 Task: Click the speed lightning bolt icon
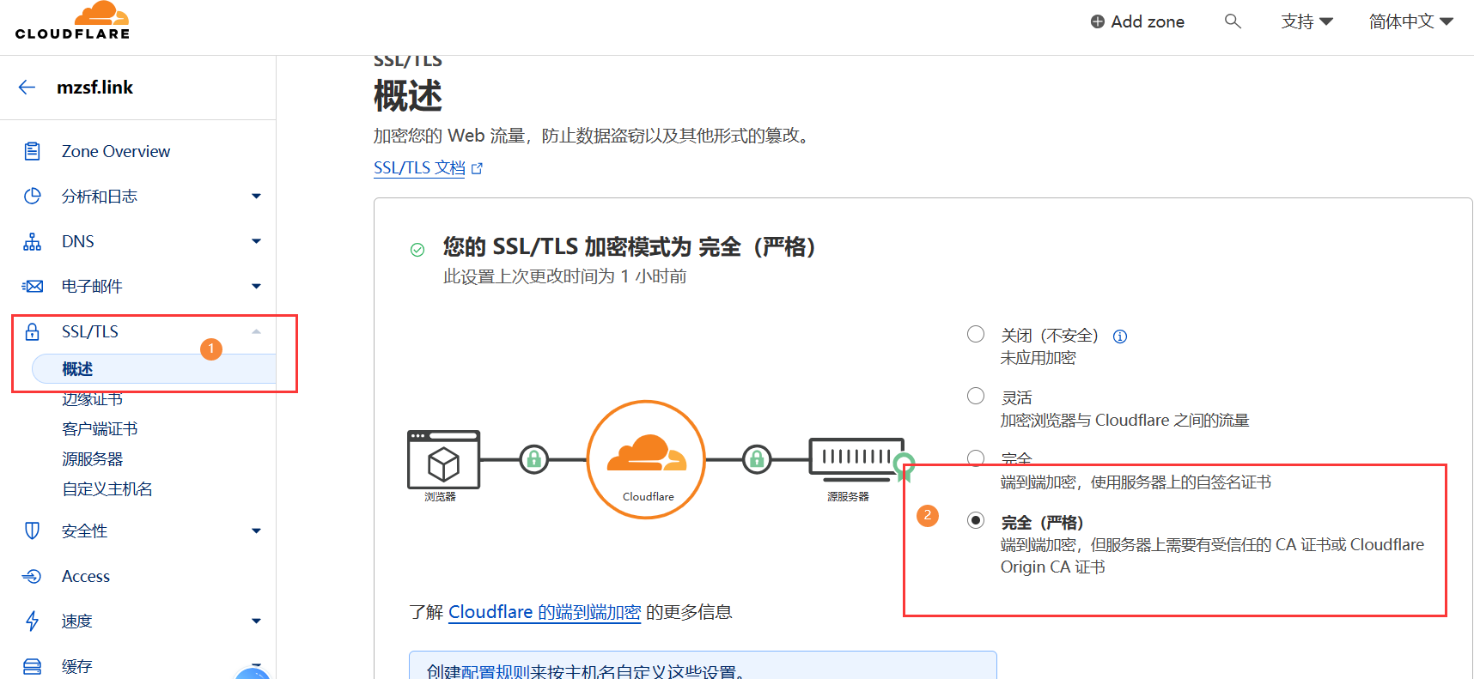pyautogui.click(x=33, y=621)
